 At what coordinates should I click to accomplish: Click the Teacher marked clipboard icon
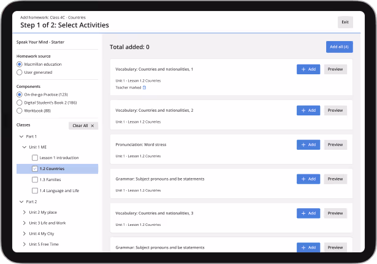(144, 88)
